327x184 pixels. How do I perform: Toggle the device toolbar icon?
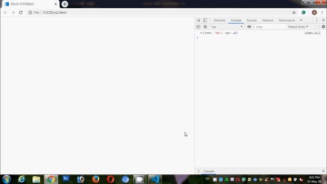point(205,20)
